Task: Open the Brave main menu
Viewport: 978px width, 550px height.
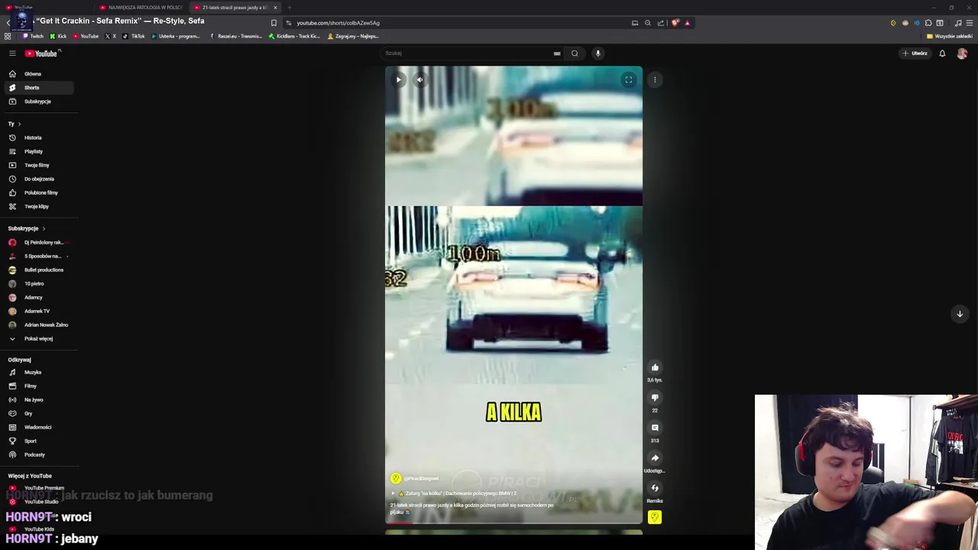Action: click(970, 23)
